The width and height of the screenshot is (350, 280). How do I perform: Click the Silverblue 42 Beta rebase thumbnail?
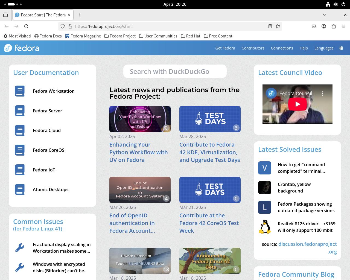click(x=140, y=261)
